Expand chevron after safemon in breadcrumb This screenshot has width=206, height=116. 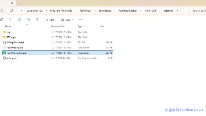[177, 11]
